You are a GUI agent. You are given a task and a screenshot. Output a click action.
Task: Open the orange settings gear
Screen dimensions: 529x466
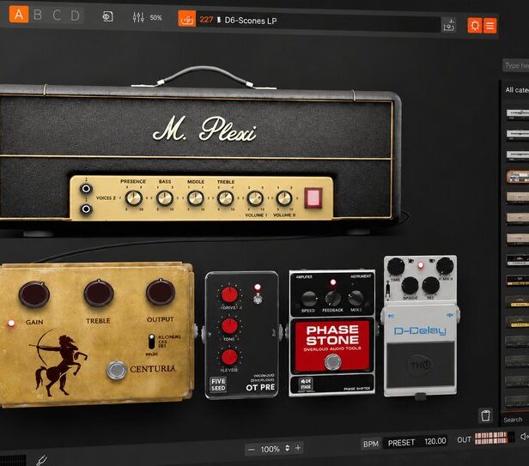(x=475, y=25)
